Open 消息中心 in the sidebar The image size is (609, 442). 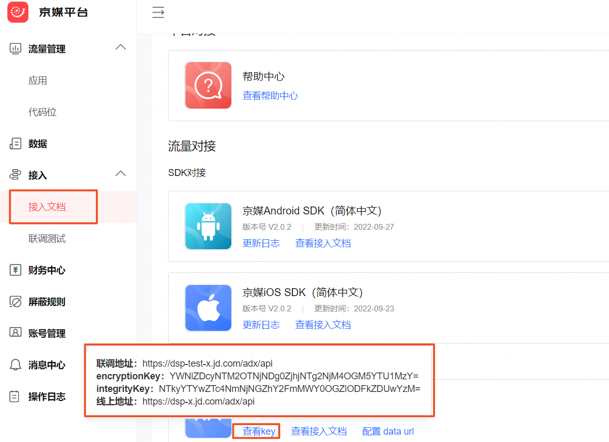pyautogui.click(x=46, y=365)
